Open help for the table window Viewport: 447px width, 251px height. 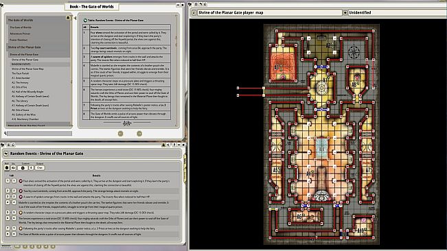coord(174,145)
